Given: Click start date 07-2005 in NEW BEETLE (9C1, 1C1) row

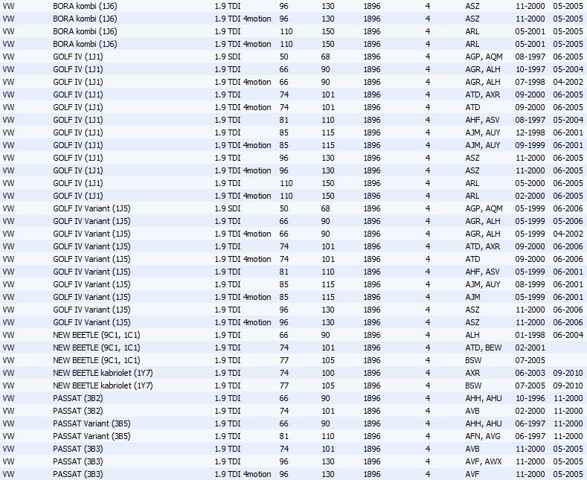Looking at the screenshot, I should [x=530, y=361].
